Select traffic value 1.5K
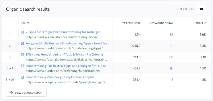 click(203, 69)
